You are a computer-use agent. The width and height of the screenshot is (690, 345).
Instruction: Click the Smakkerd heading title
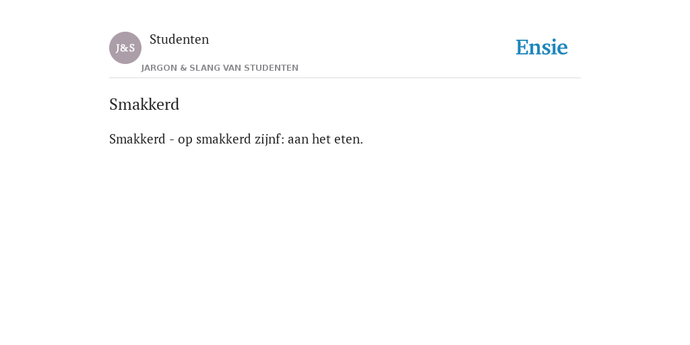[x=144, y=104]
